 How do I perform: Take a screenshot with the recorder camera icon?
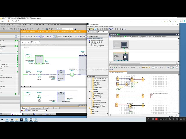170,119
